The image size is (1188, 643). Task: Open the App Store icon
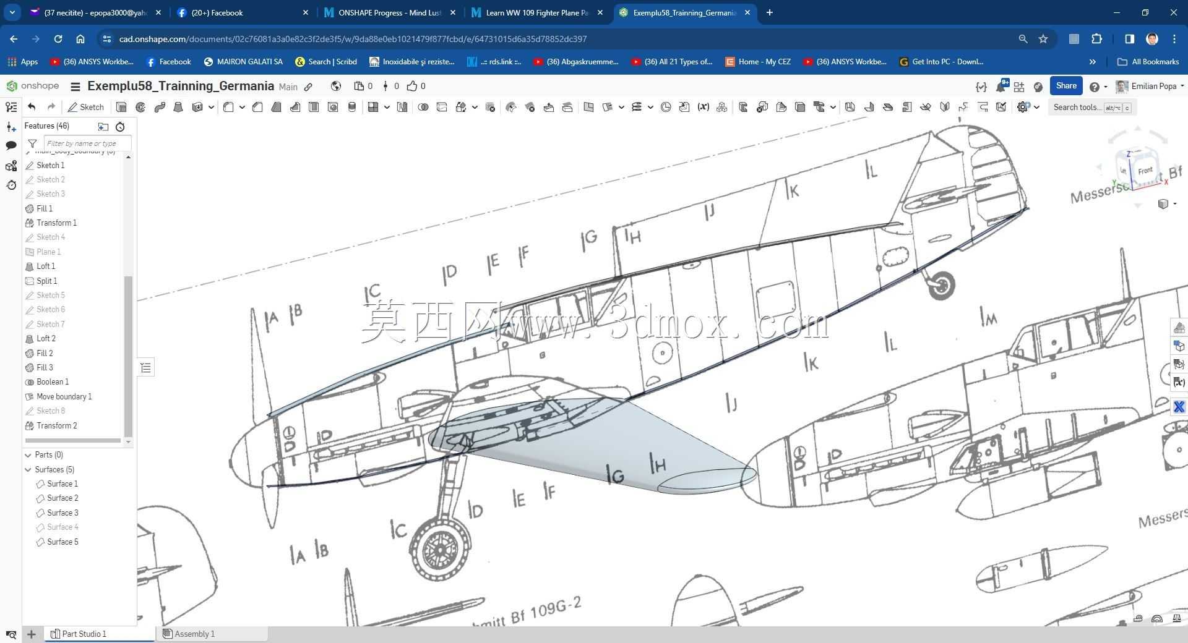tap(1019, 87)
